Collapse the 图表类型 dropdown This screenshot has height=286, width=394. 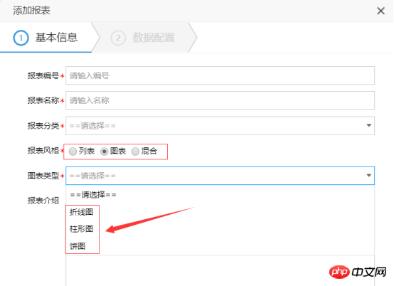tap(220, 176)
